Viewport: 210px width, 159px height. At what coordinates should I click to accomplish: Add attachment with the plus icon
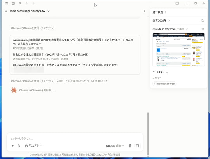[x=13, y=146]
